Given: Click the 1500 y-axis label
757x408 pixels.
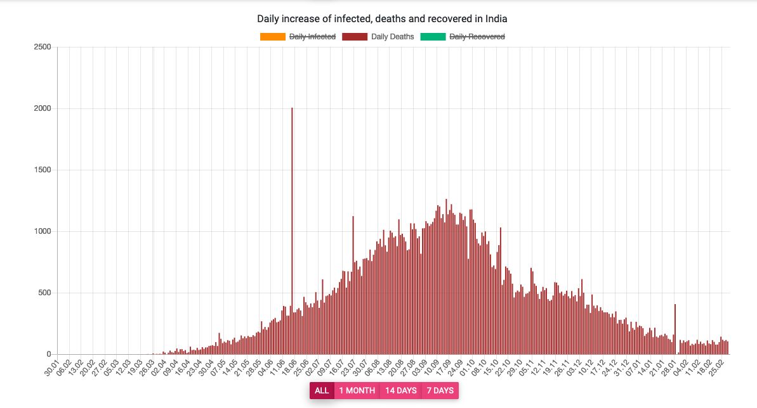Looking at the screenshot, I should [43, 170].
